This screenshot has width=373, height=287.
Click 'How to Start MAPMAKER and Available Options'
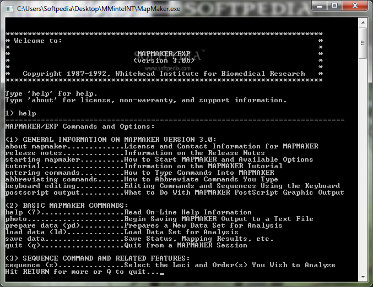tap(219, 159)
